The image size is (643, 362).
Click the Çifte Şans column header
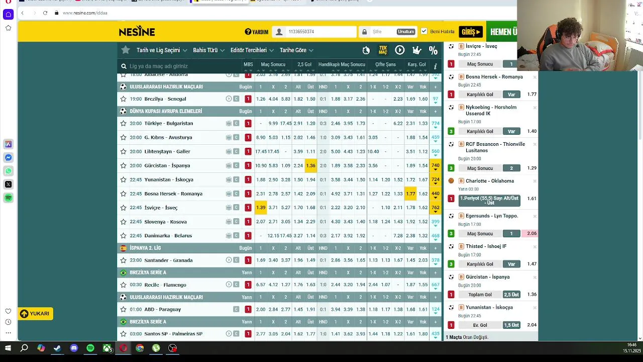(385, 64)
